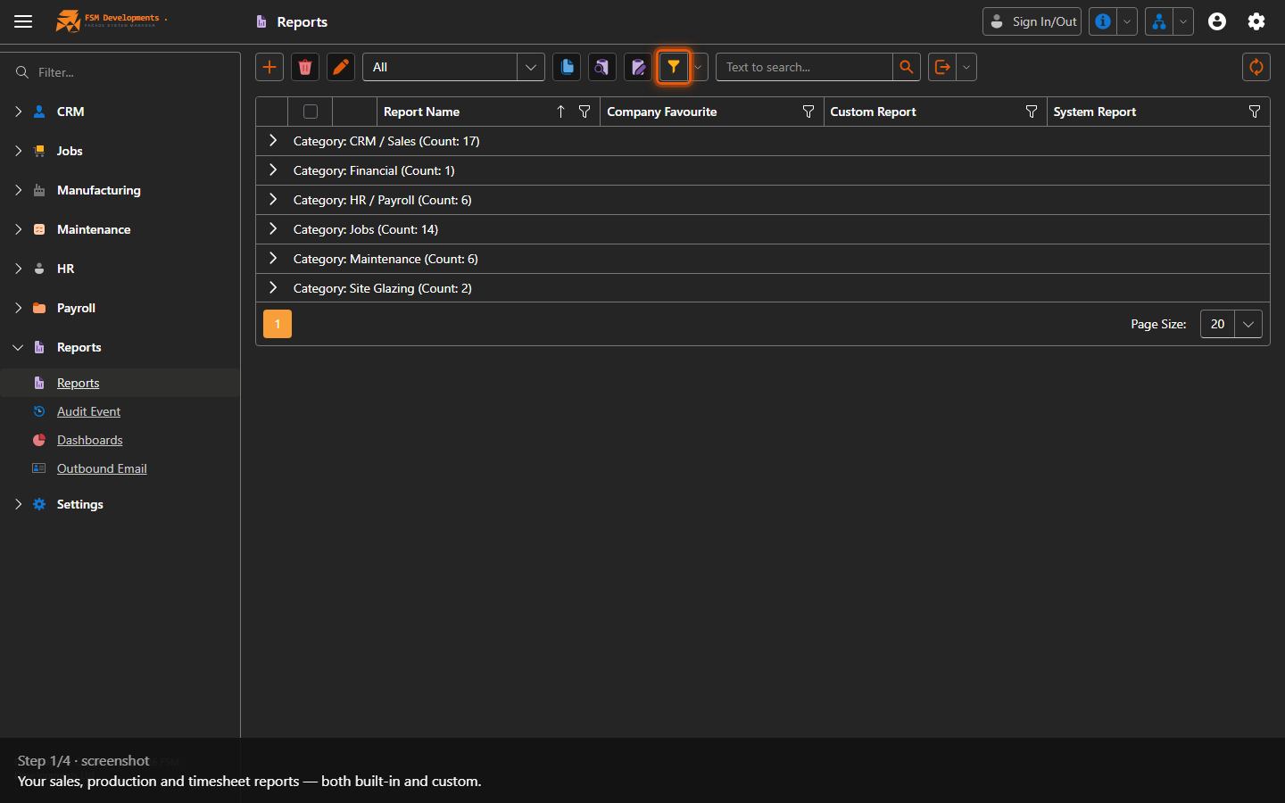
Task: Expand the HR sidebar section
Action: [18, 269]
